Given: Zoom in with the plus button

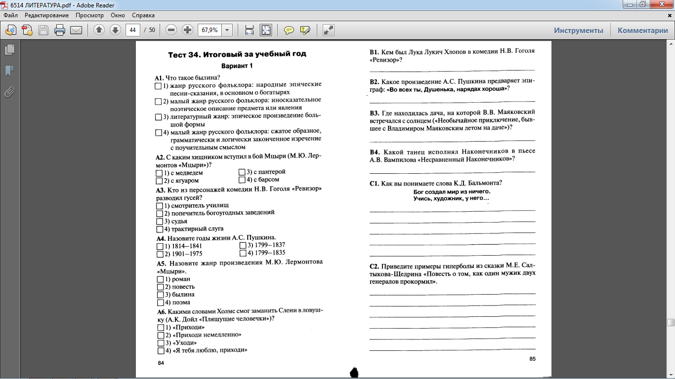Looking at the screenshot, I should coord(187,30).
